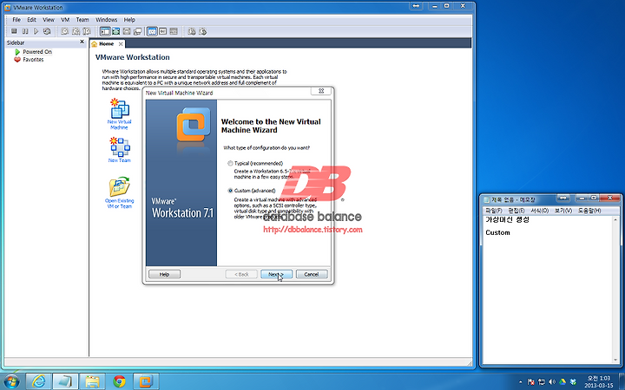Open the Edit menu in VMware Workstation
Image resolution: width=625 pixels, height=390 pixels.
[31, 19]
